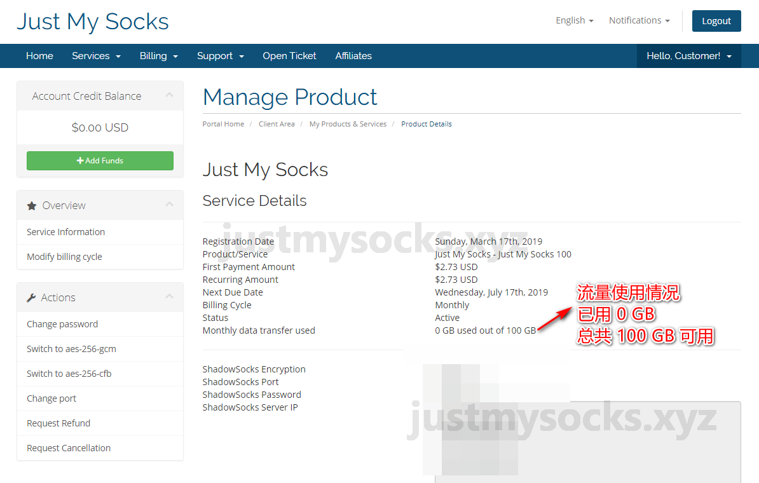Click the Registration Date label

[x=238, y=241]
